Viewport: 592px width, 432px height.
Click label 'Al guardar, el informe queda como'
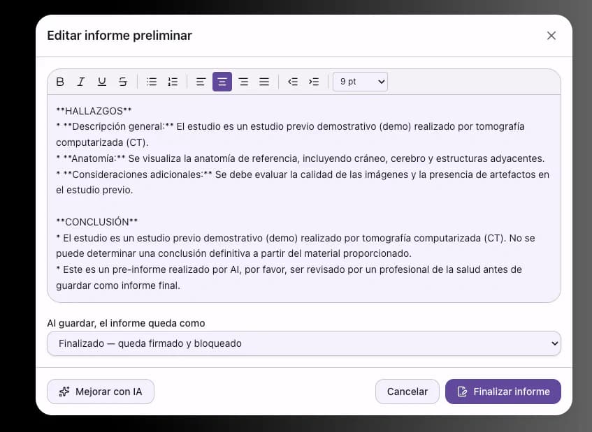tap(126, 323)
